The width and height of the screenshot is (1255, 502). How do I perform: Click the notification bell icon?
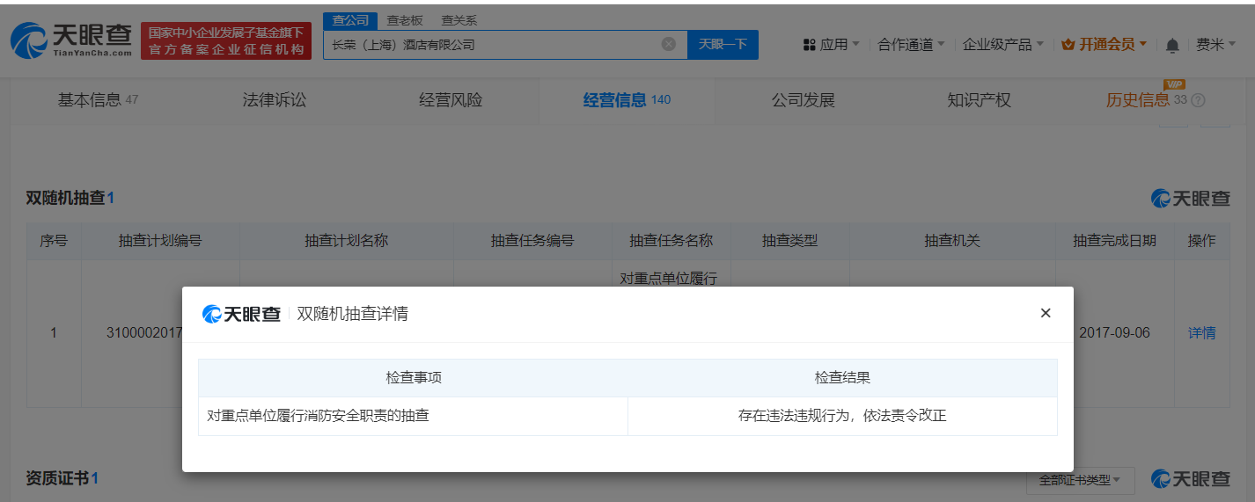(1171, 45)
